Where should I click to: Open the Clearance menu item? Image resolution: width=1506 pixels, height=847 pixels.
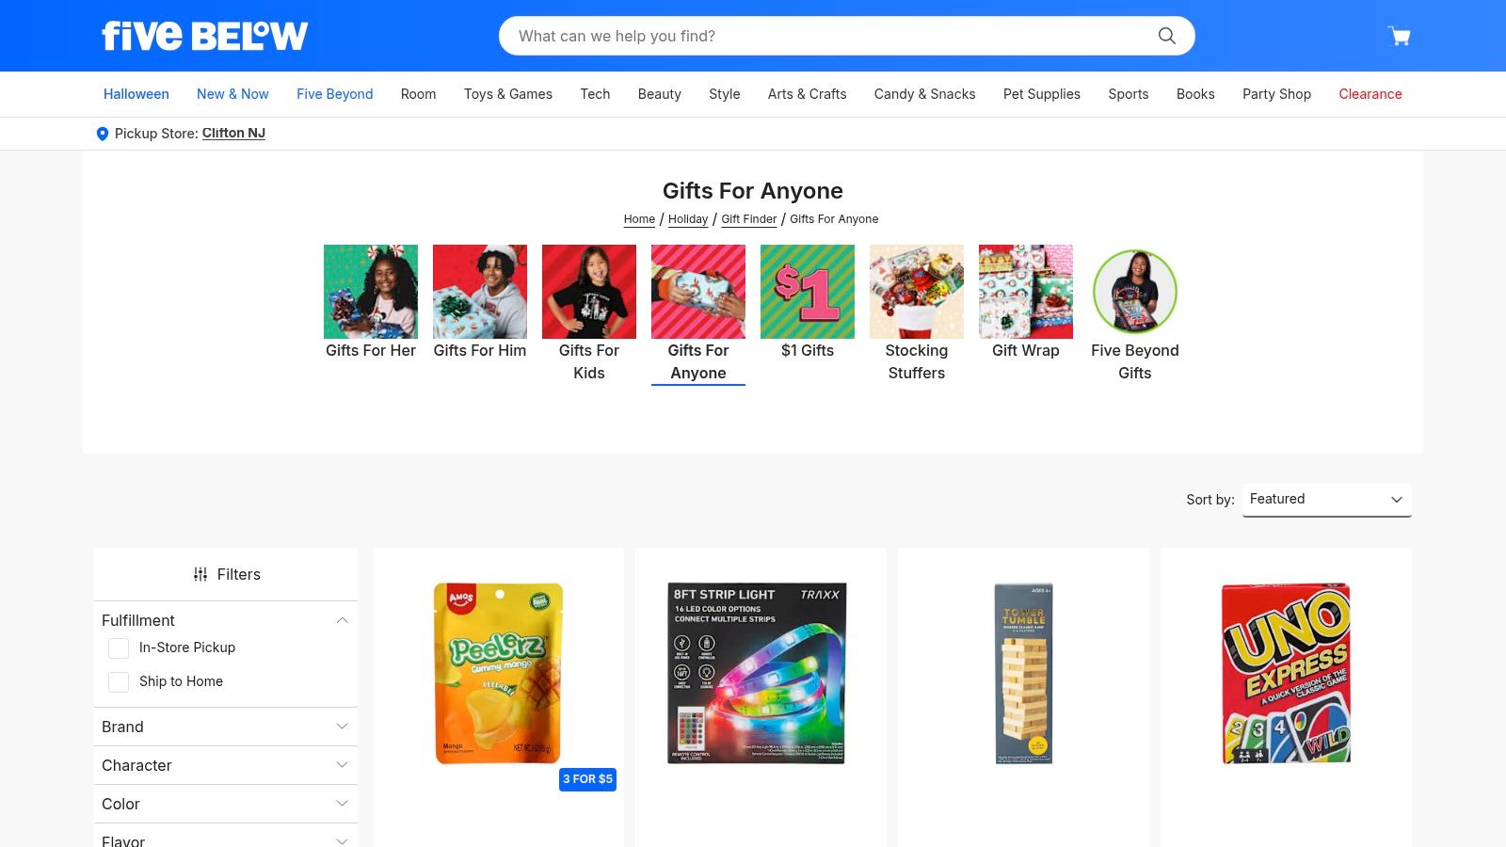[1370, 94]
